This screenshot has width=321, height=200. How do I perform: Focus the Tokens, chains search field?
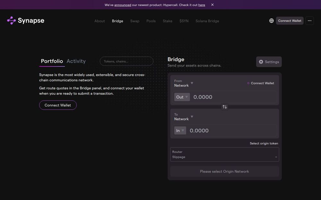tap(126, 61)
